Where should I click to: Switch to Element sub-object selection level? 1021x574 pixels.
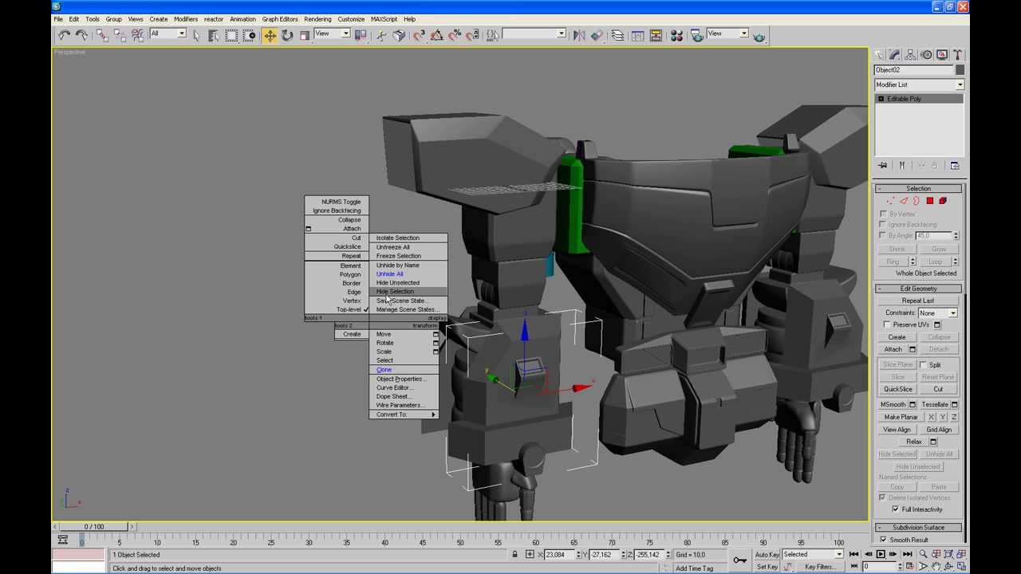pos(942,201)
